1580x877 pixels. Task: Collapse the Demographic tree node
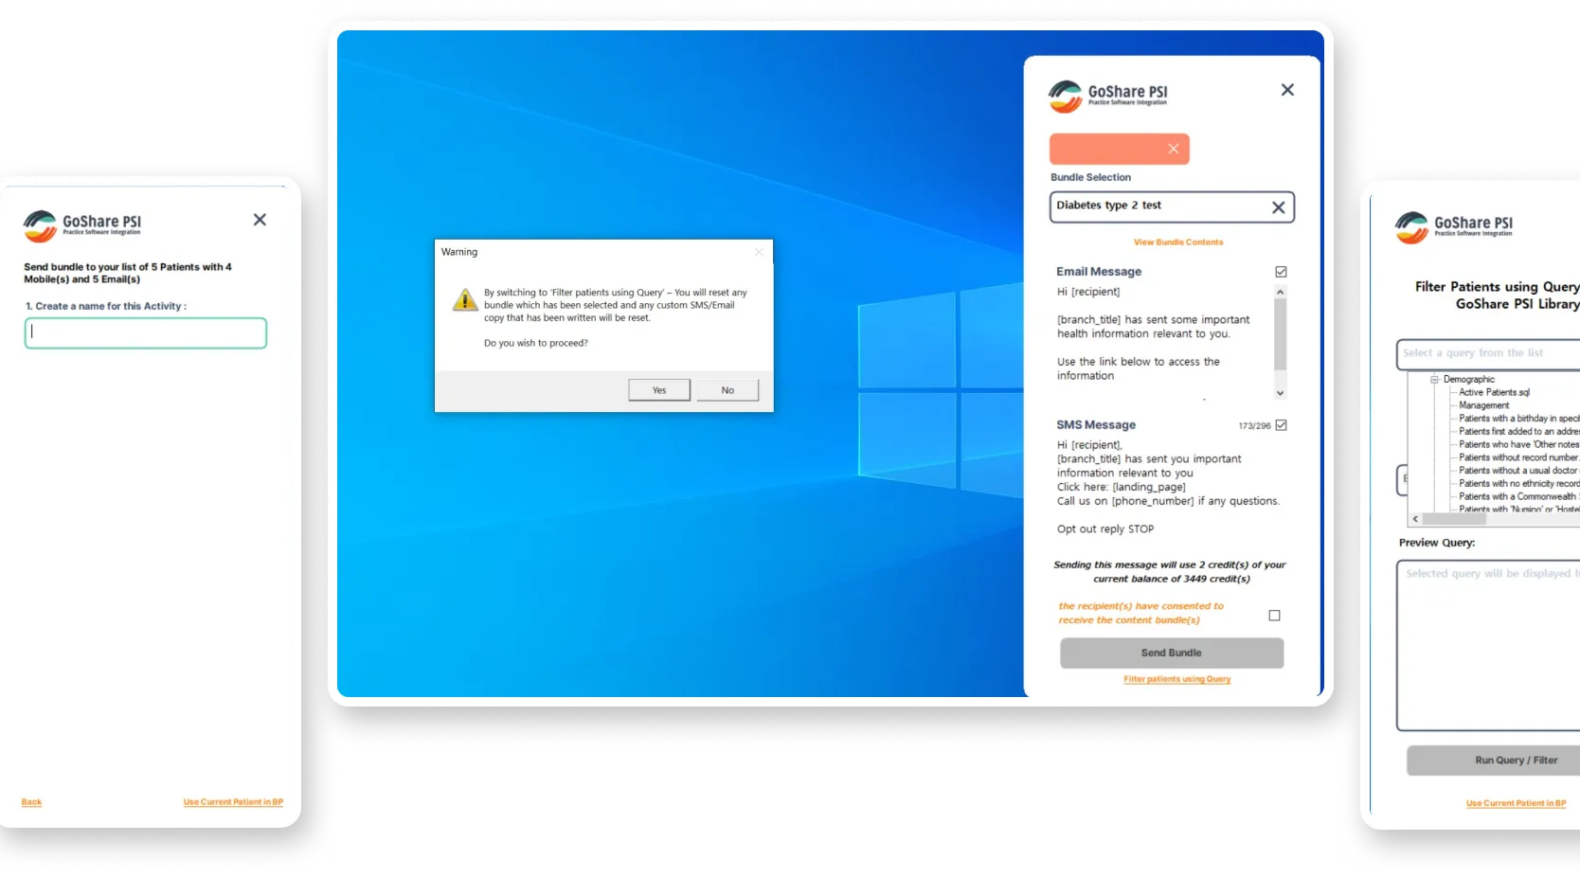click(x=1434, y=379)
